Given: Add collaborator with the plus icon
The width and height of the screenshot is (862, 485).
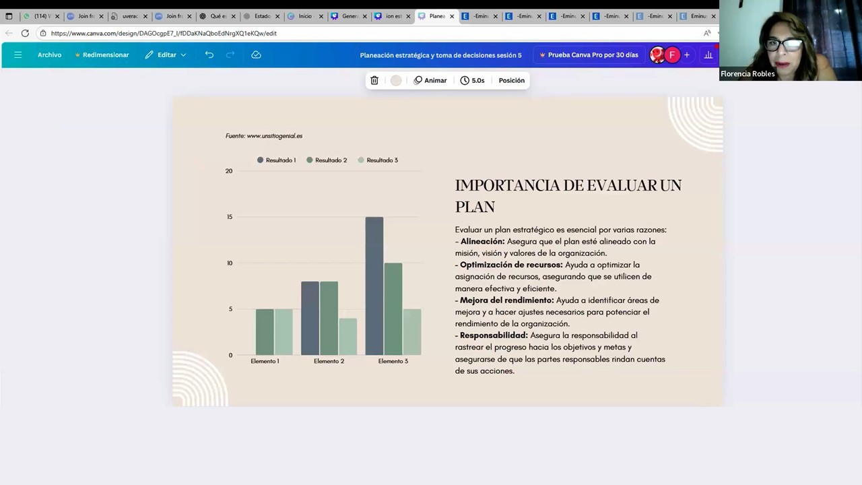Looking at the screenshot, I should (x=687, y=55).
